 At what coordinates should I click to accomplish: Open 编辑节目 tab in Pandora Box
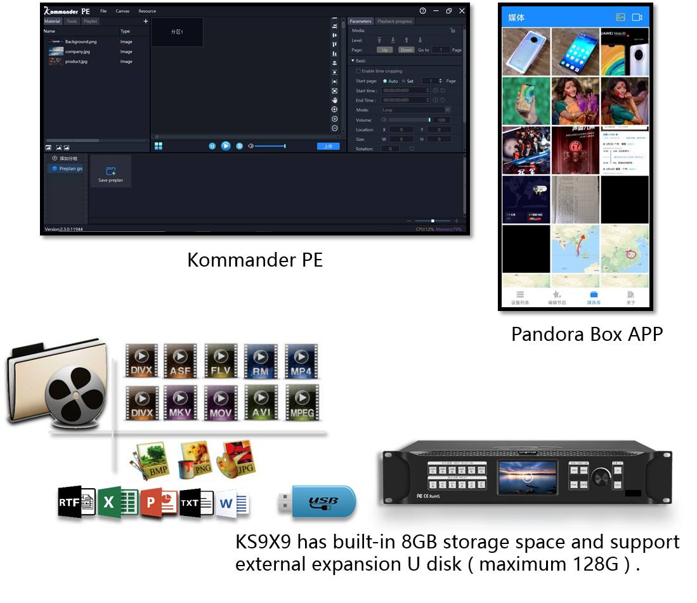coord(557,297)
